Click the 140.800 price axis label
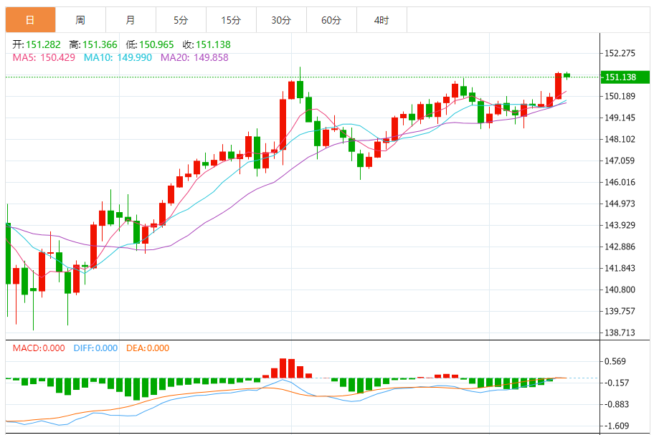 pos(620,290)
